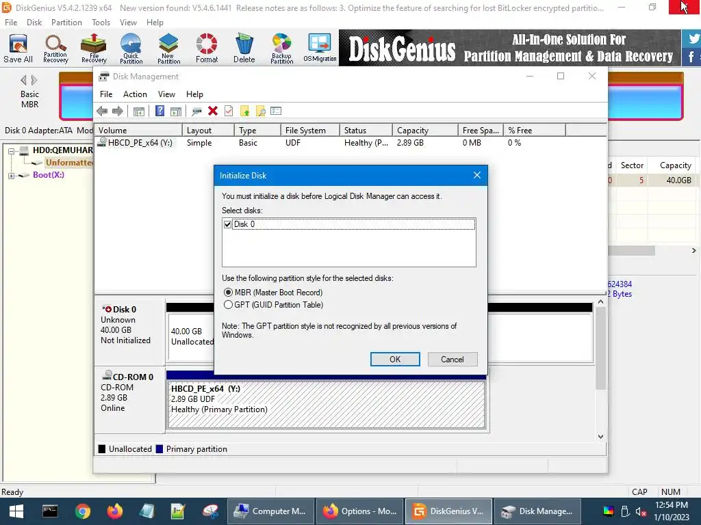Open DiskGenius File menu
701x525 pixels.
[x=11, y=23]
